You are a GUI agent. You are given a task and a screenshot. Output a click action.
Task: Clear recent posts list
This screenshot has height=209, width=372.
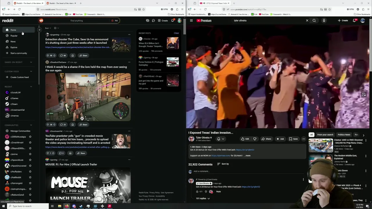[x=176, y=33]
